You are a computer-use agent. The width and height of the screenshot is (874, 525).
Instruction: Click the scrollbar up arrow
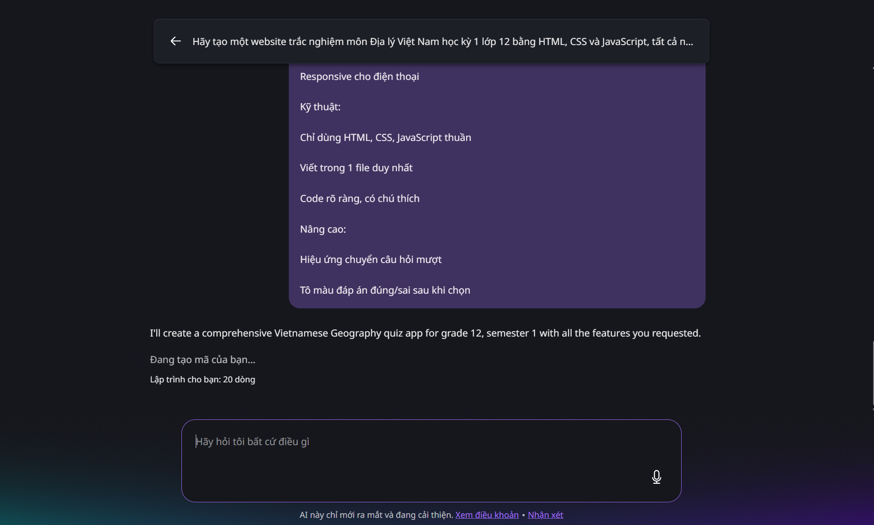tap(872, 68)
